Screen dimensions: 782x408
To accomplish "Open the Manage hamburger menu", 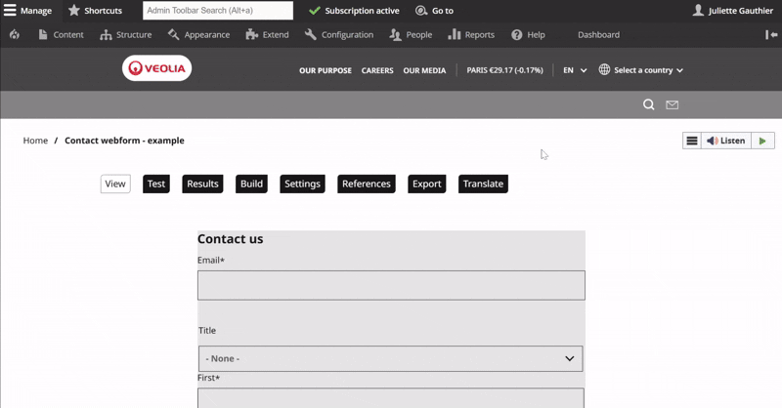I will click(x=27, y=11).
